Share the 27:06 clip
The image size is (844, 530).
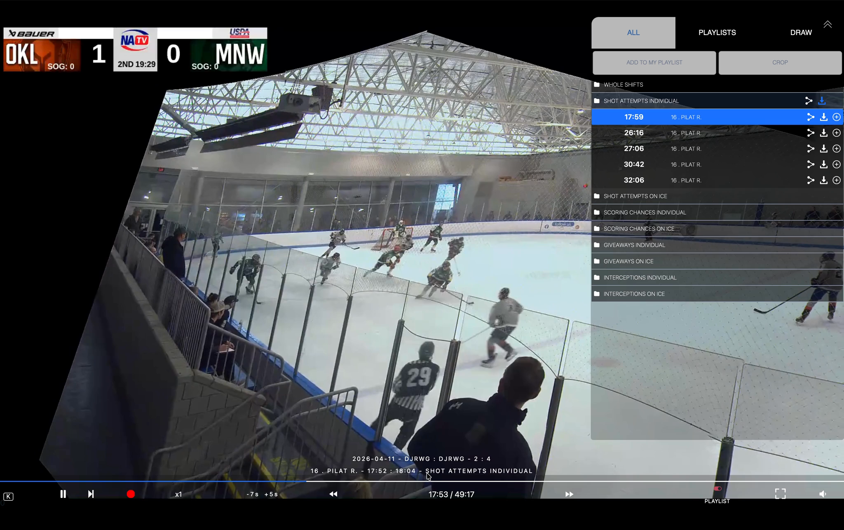click(810, 148)
